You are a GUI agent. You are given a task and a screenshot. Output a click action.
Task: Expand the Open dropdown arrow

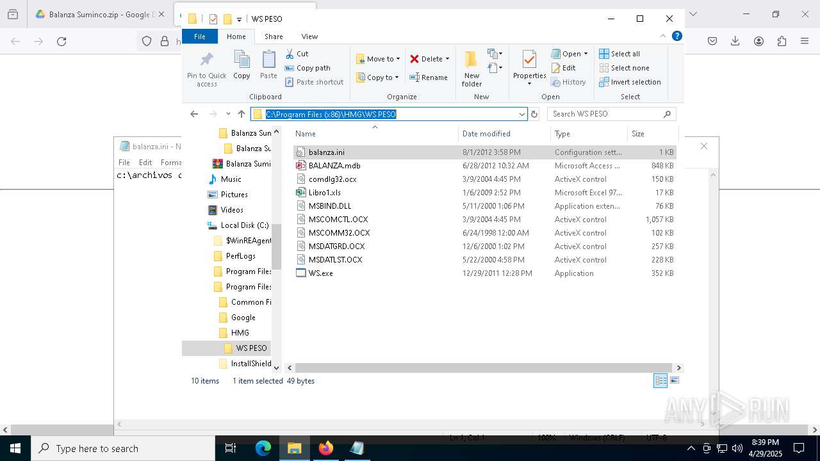586,54
